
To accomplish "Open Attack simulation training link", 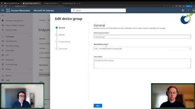I will [15, 25].
